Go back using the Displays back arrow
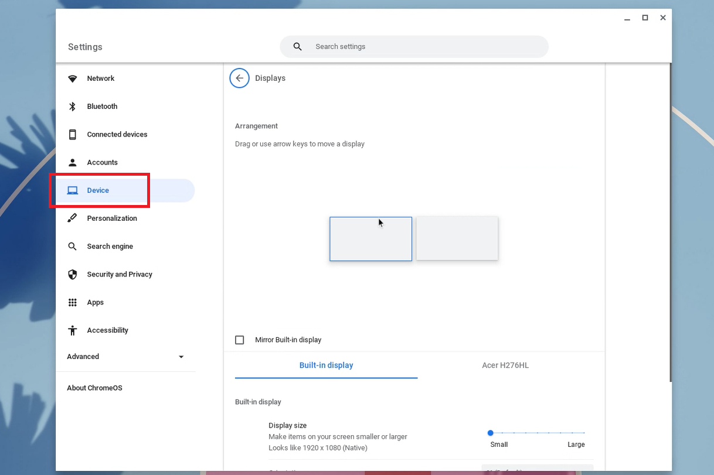Screen dimensions: 714x475 click(239, 78)
